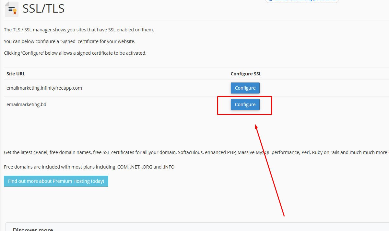
Task: Click Find out more about Premium Hosting today
Action: pos(56,181)
